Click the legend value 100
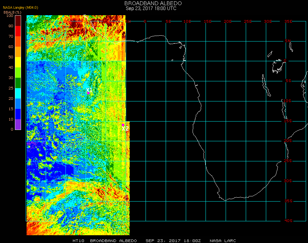This screenshot has width=308, height=243. tap(10, 16)
